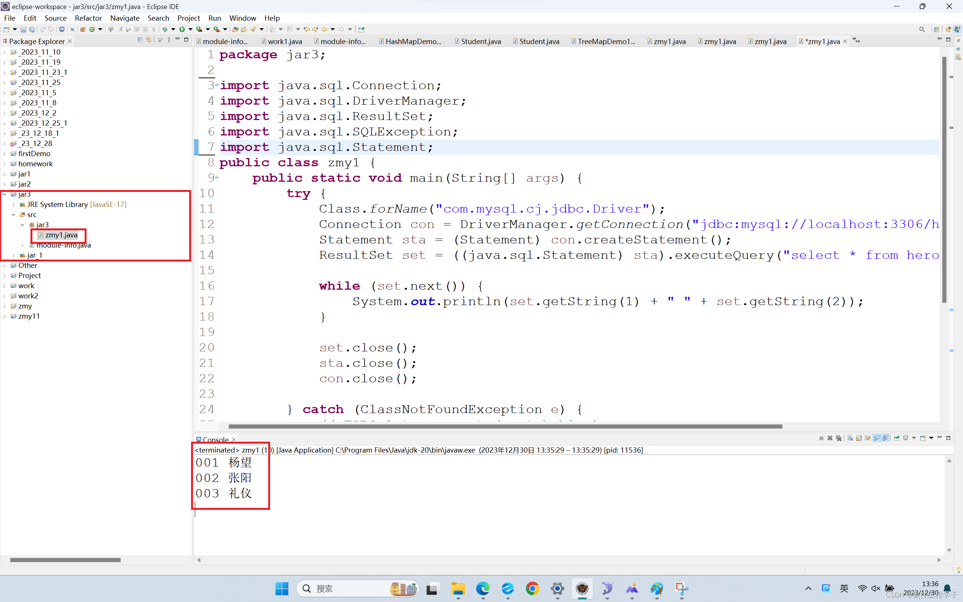The image size is (963, 602).
Task: Open the workspace Search icon top-right
Action: pyautogui.click(x=922, y=29)
